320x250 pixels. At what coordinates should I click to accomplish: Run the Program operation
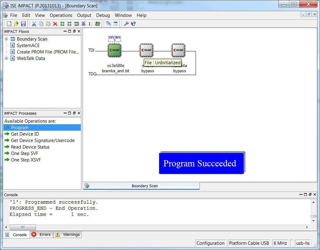point(42,128)
